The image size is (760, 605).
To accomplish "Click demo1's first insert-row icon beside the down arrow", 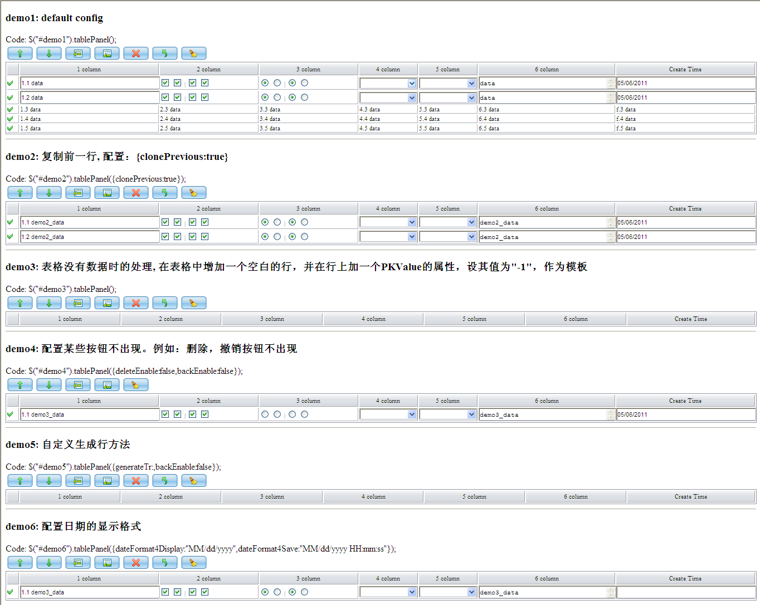I will [x=78, y=53].
